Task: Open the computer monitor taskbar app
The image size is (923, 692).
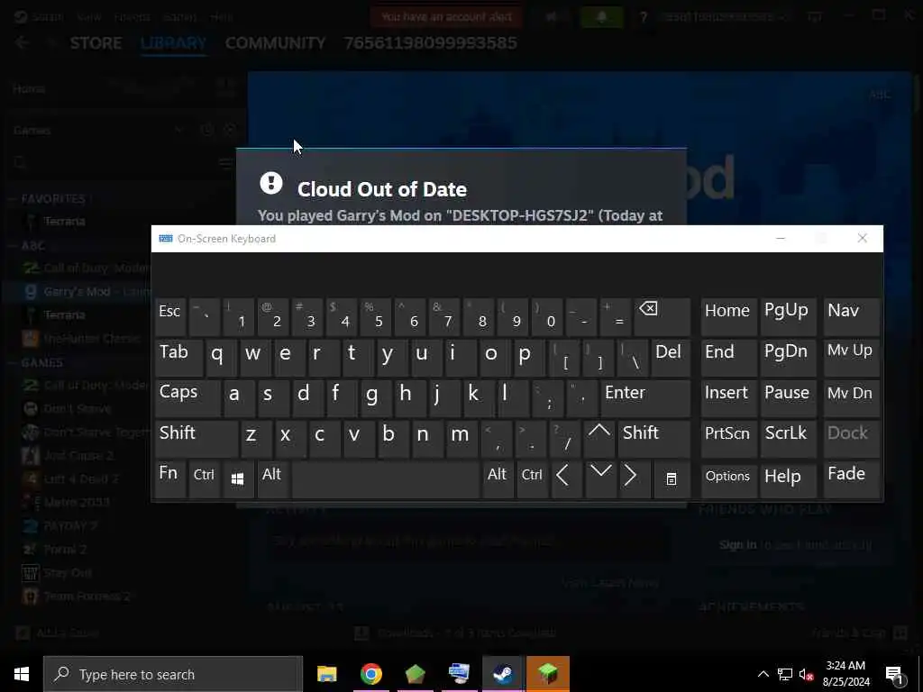Action: (459, 674)
